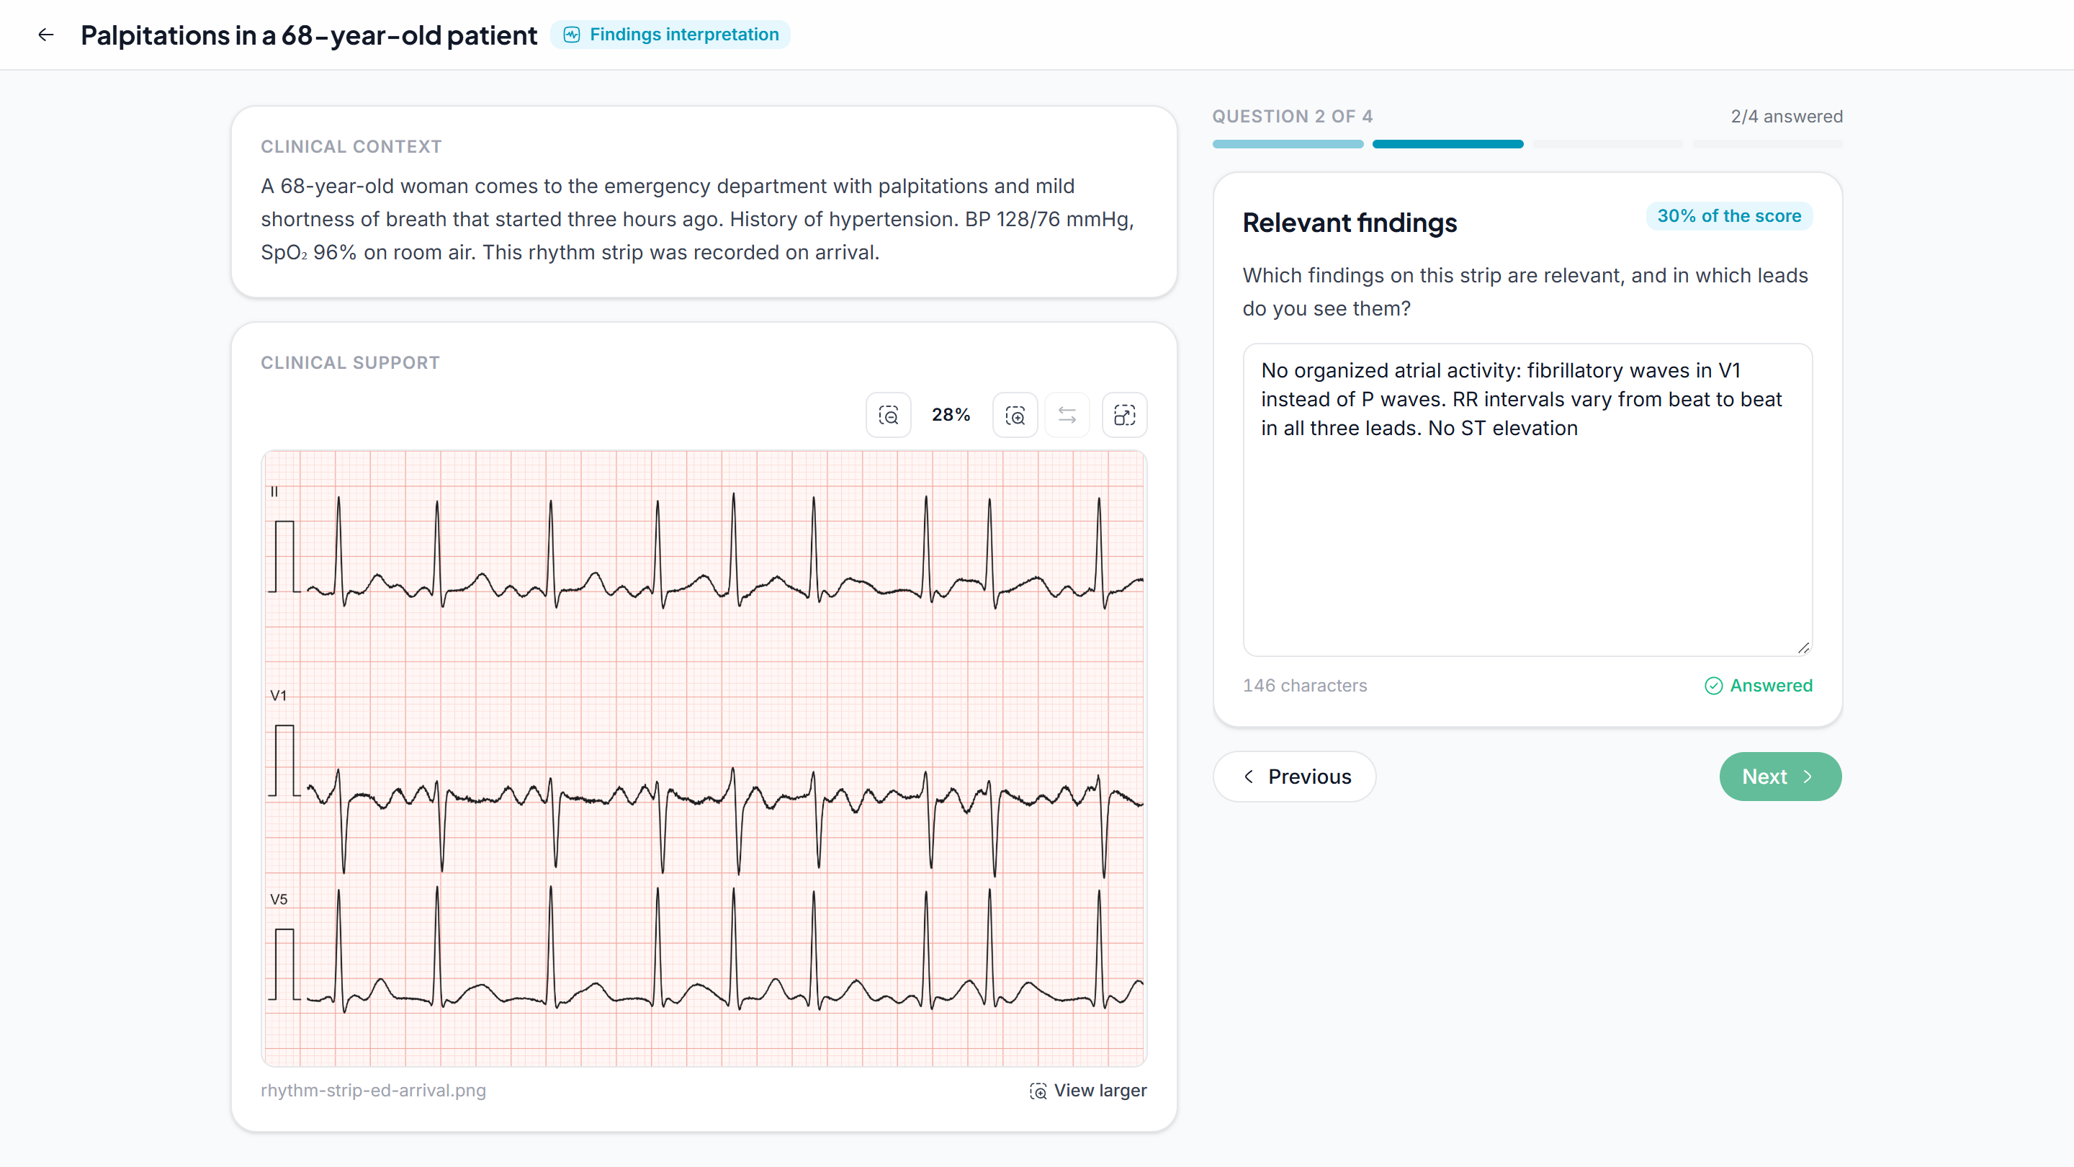Viewport: 2074px width, 1167px height.
Task: Advance with the Next button
Action: [x=1780, y=777]
